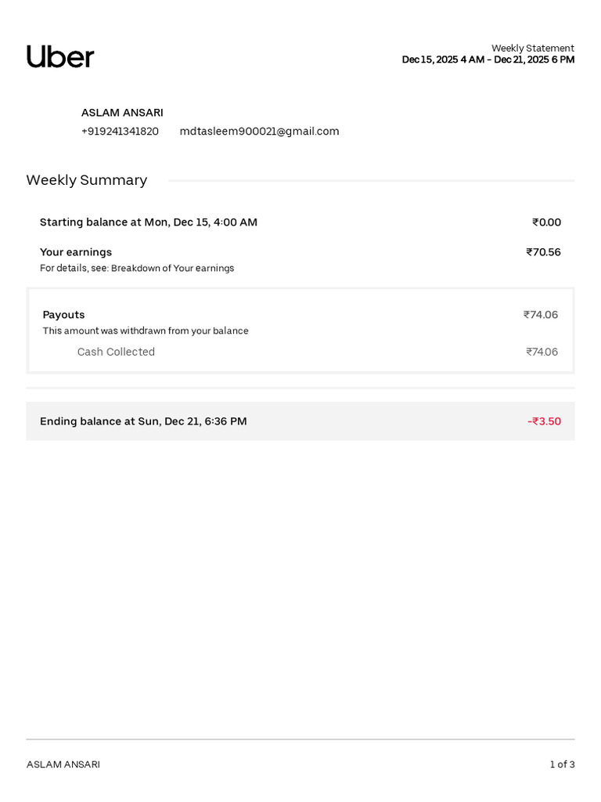Select the ₹70.56 earnings amount
This screenshot has height=802, width=601.
(x=543, y=252)
